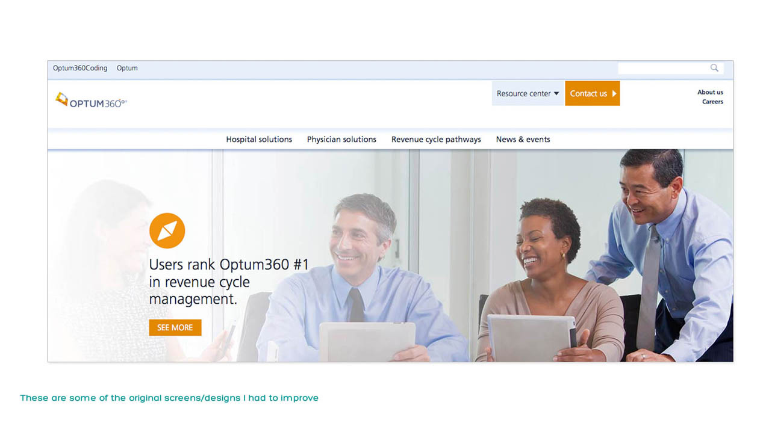
Task: Select Revenue cycle pathways in navigation
Action: coord(436,140)
